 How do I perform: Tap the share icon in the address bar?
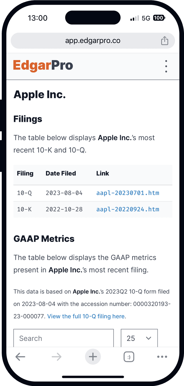(164, 41)
